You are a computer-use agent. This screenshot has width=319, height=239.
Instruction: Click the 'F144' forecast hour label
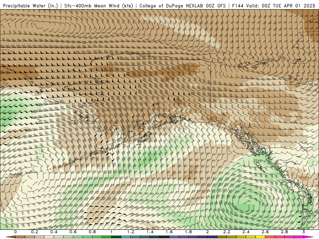click(x=238, y=6)
